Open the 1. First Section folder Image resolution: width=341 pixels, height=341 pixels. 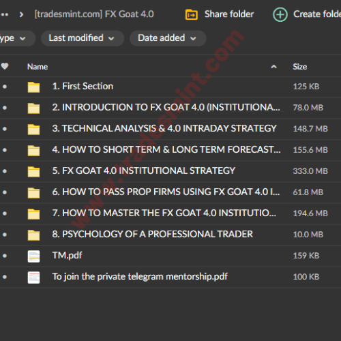tap(83, 87)
